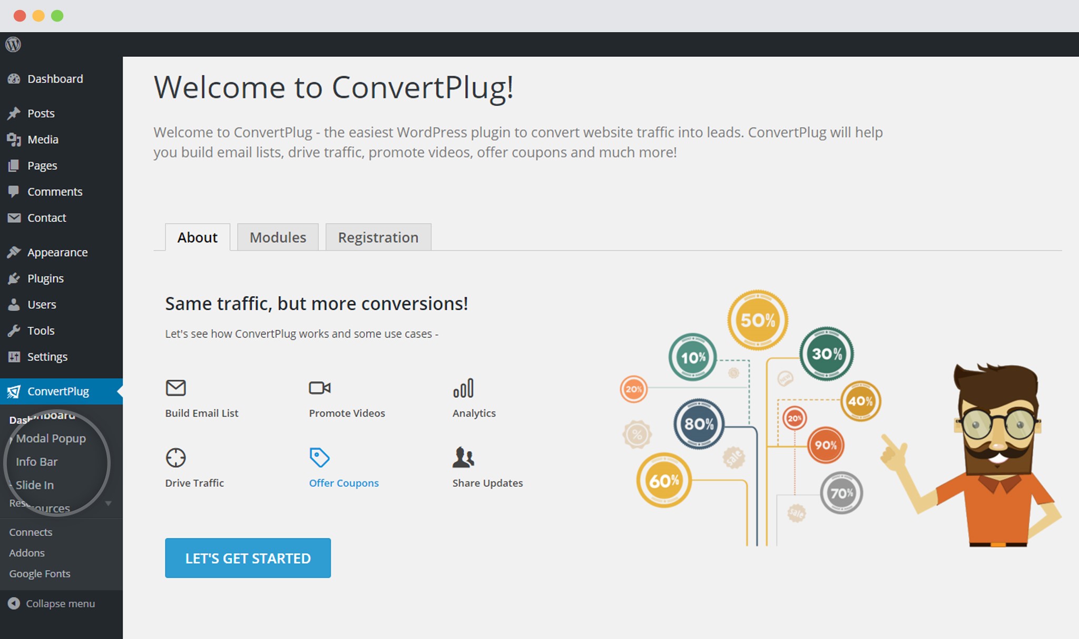The width and height of the screenshot is (1079, 639).
Task: Open the Slide In submenu item
Action: coord(35,485)
